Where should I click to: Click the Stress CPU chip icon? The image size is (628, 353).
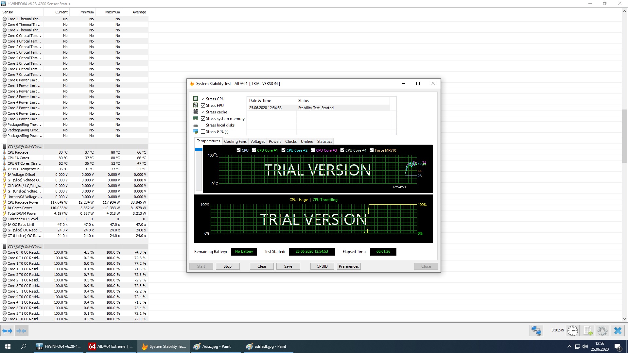(x=196, y=99)
